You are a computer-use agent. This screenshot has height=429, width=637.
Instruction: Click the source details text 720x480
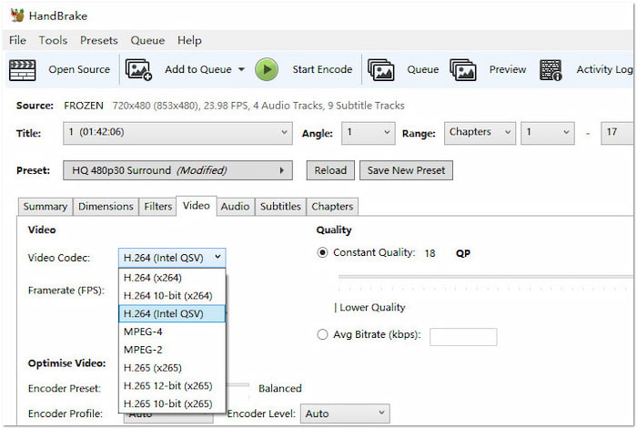point(258,106)
